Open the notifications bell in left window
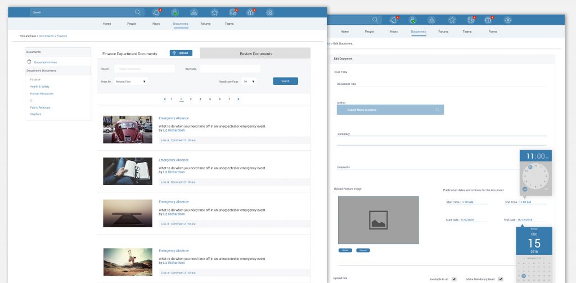The width and height of the screenshot is (576, 283). [156, 12]
